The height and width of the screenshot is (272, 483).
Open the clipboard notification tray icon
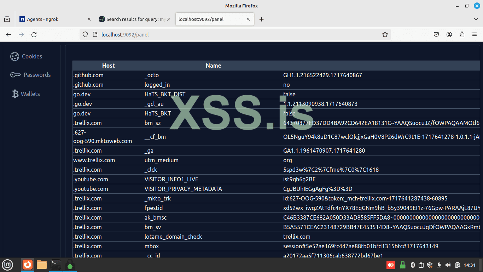pyautogui.click(x=421, y=265)
